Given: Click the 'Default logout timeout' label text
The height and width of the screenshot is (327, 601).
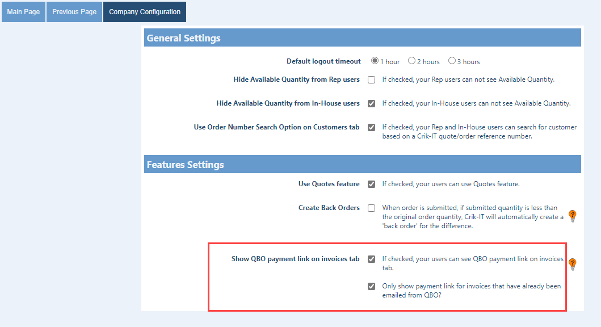Looking at the screenshot, I should (x=323, y=61).
